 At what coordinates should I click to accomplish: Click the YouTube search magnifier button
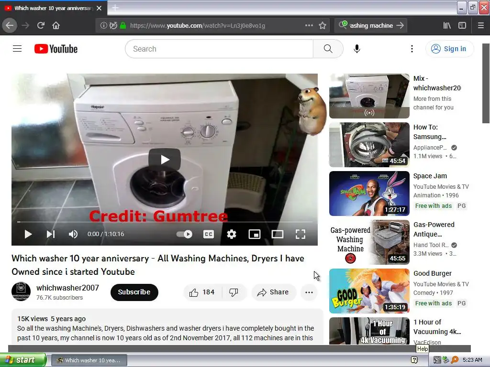[x=328, y=49]
